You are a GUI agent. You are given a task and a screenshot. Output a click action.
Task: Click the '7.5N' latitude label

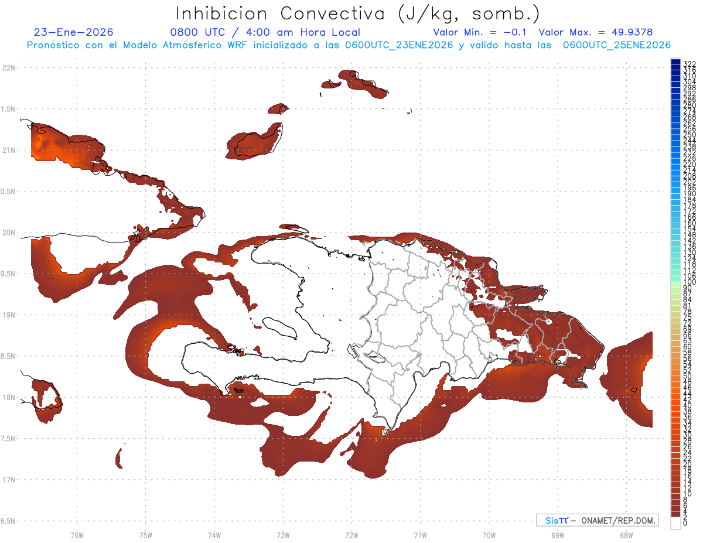click(x=9, y=439)
